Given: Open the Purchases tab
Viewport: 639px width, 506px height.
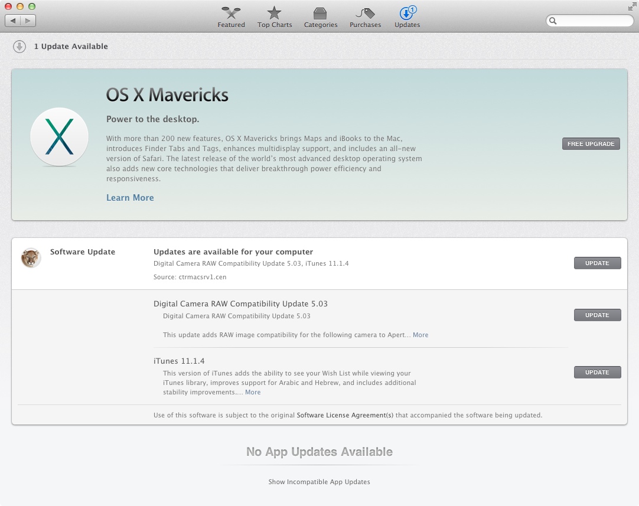Looking at the screenshot, I should tap(365, 18).
